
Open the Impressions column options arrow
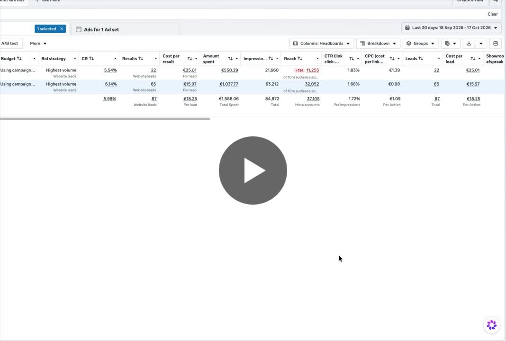pos(277,58)
